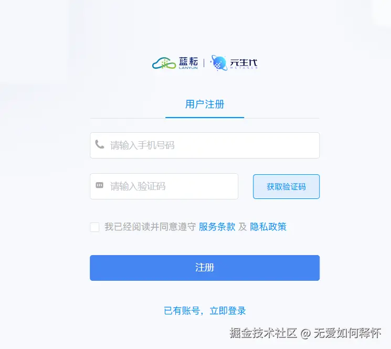Open the 服务条款 link

point(217,227)
